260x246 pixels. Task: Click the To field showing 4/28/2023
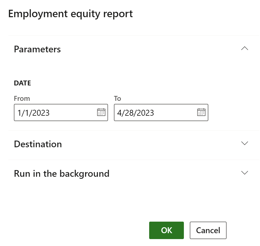[152, 112]
